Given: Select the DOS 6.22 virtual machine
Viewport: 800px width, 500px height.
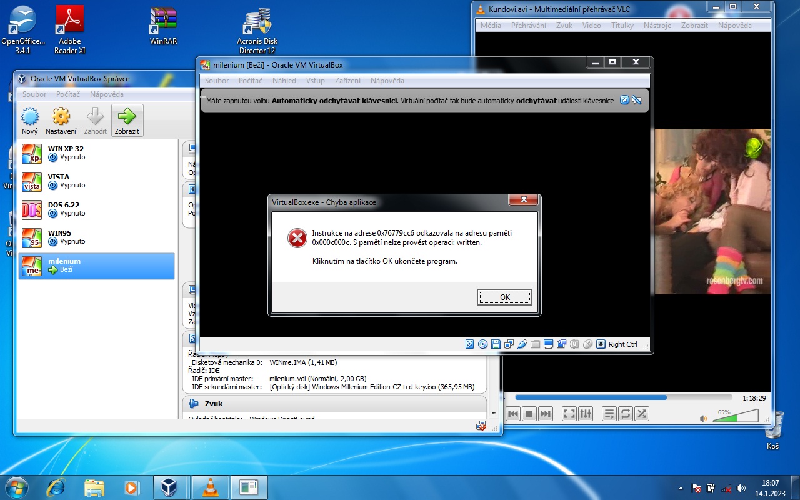Looking at the screenshot, I should click(97, 209).
